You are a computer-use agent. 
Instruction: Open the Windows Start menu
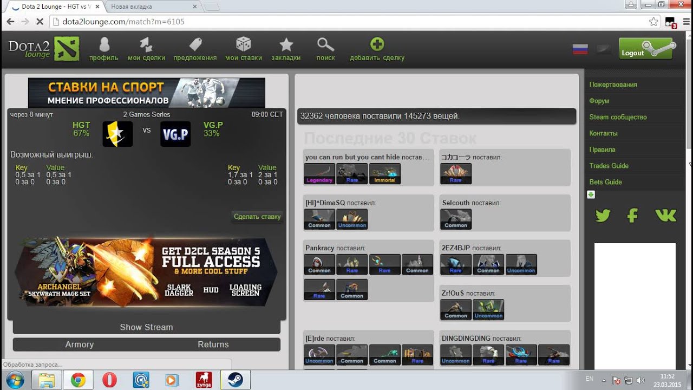tap(15, 380)
